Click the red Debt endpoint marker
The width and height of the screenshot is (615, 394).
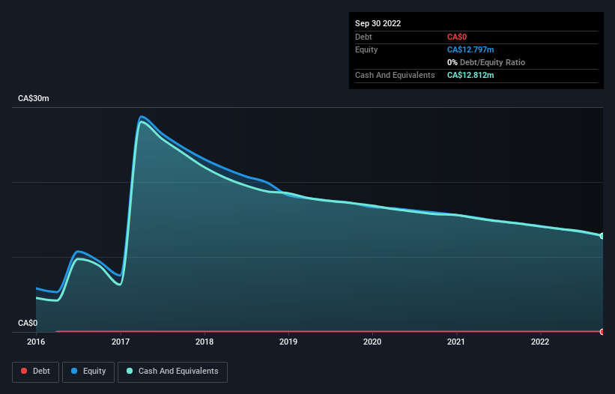click(602, 332)
